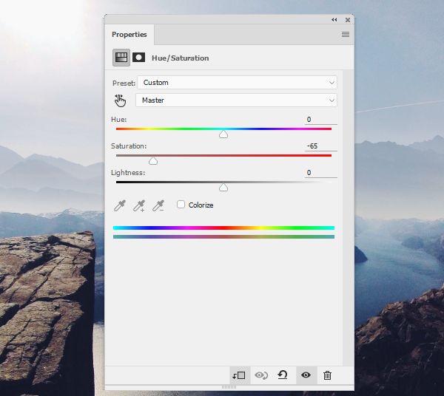
Task: Click the Saturation value field showing -65
Action: coord(320,146)
